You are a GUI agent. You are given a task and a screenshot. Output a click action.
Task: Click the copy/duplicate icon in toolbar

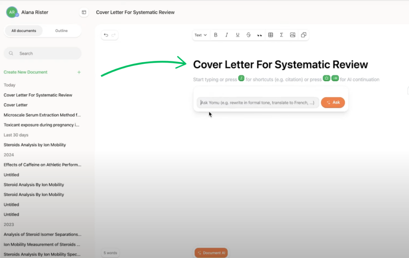point(304,35)
